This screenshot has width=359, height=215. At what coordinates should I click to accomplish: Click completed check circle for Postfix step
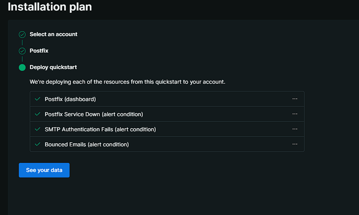pyautogui.click(x=22, y=51)
